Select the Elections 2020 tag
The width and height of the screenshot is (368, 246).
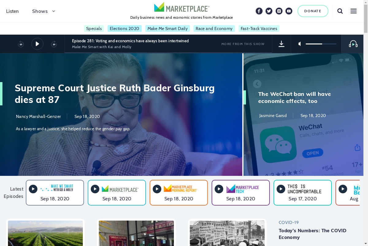click(125, 28)
